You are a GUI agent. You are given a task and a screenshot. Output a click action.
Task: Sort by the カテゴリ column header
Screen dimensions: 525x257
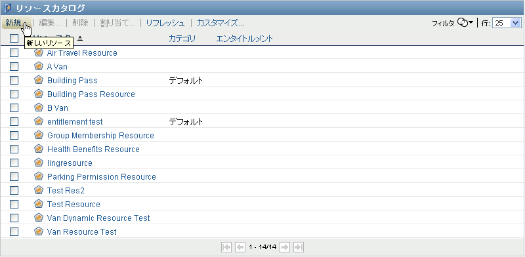(x=182, y=39)
